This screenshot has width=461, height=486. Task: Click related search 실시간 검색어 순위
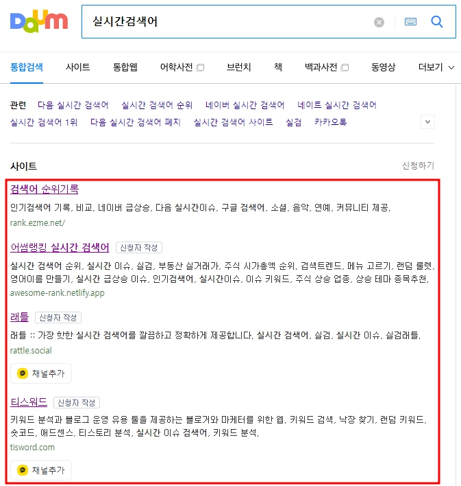(157, 105)
